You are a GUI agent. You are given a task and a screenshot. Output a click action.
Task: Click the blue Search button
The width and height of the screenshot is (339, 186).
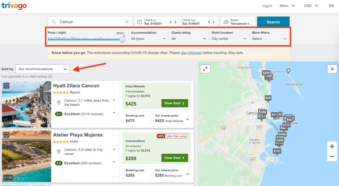(x=273, y=22)
